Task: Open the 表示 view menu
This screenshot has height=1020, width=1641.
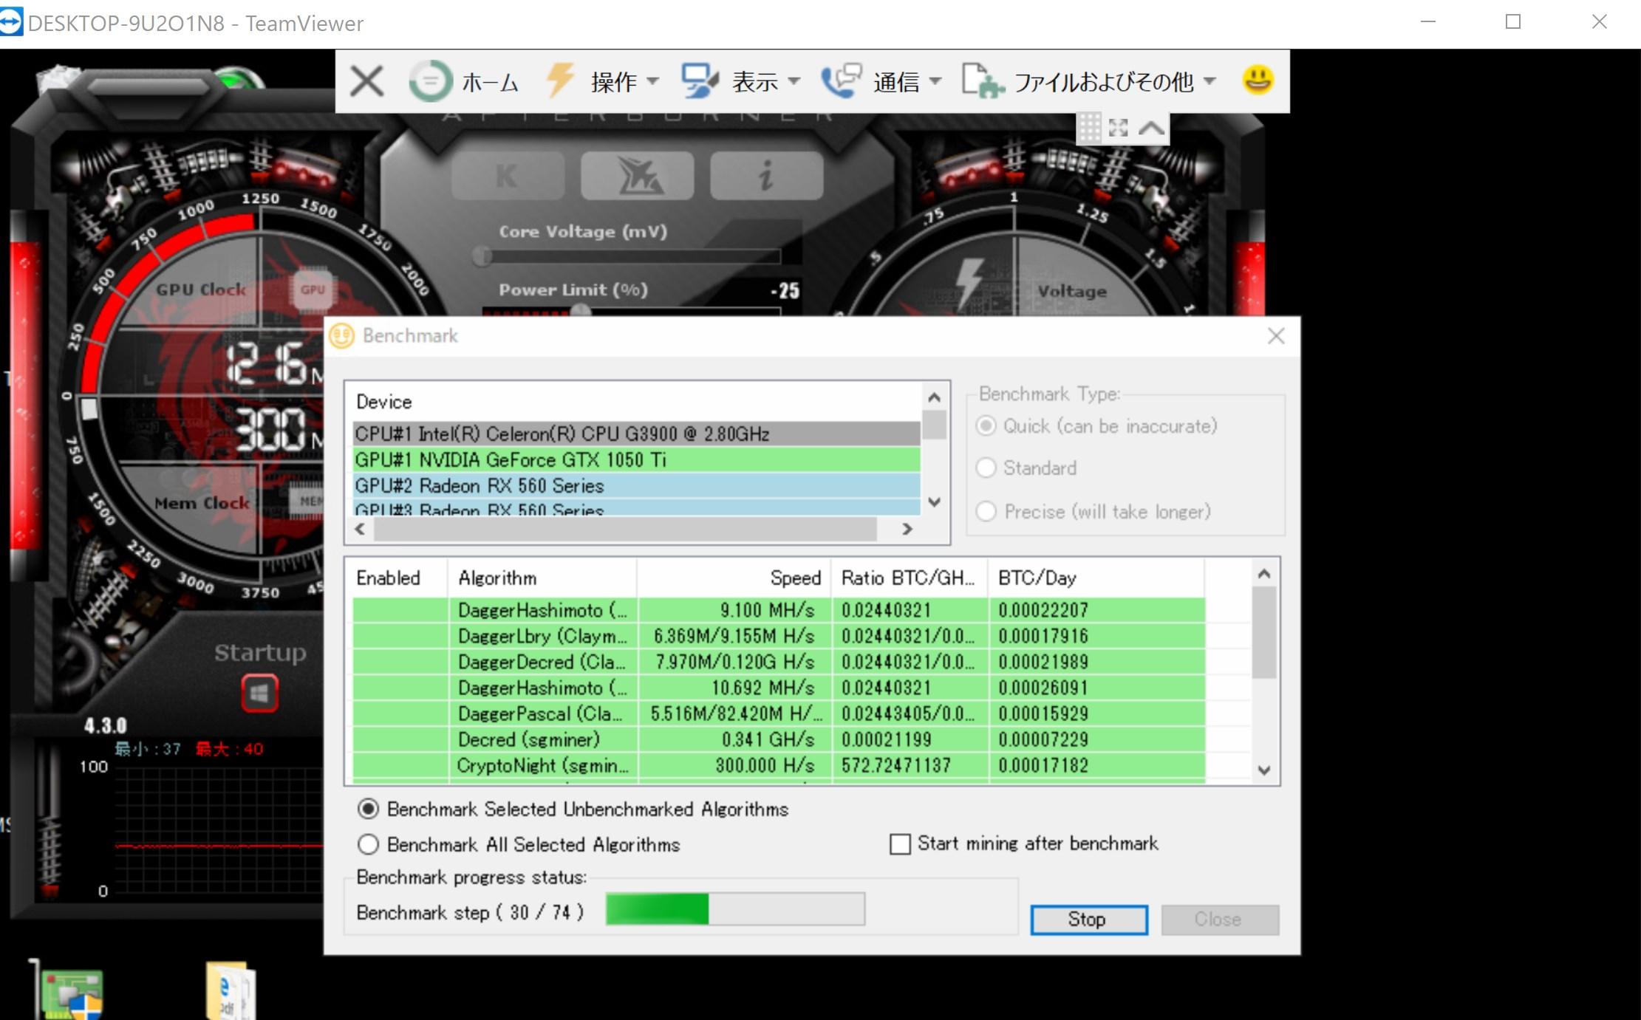Action: 754,81
